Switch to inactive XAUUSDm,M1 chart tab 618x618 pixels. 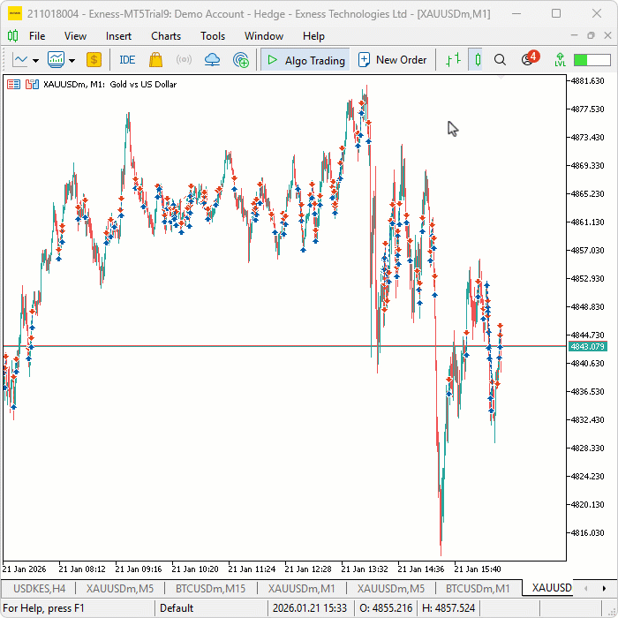302,589
